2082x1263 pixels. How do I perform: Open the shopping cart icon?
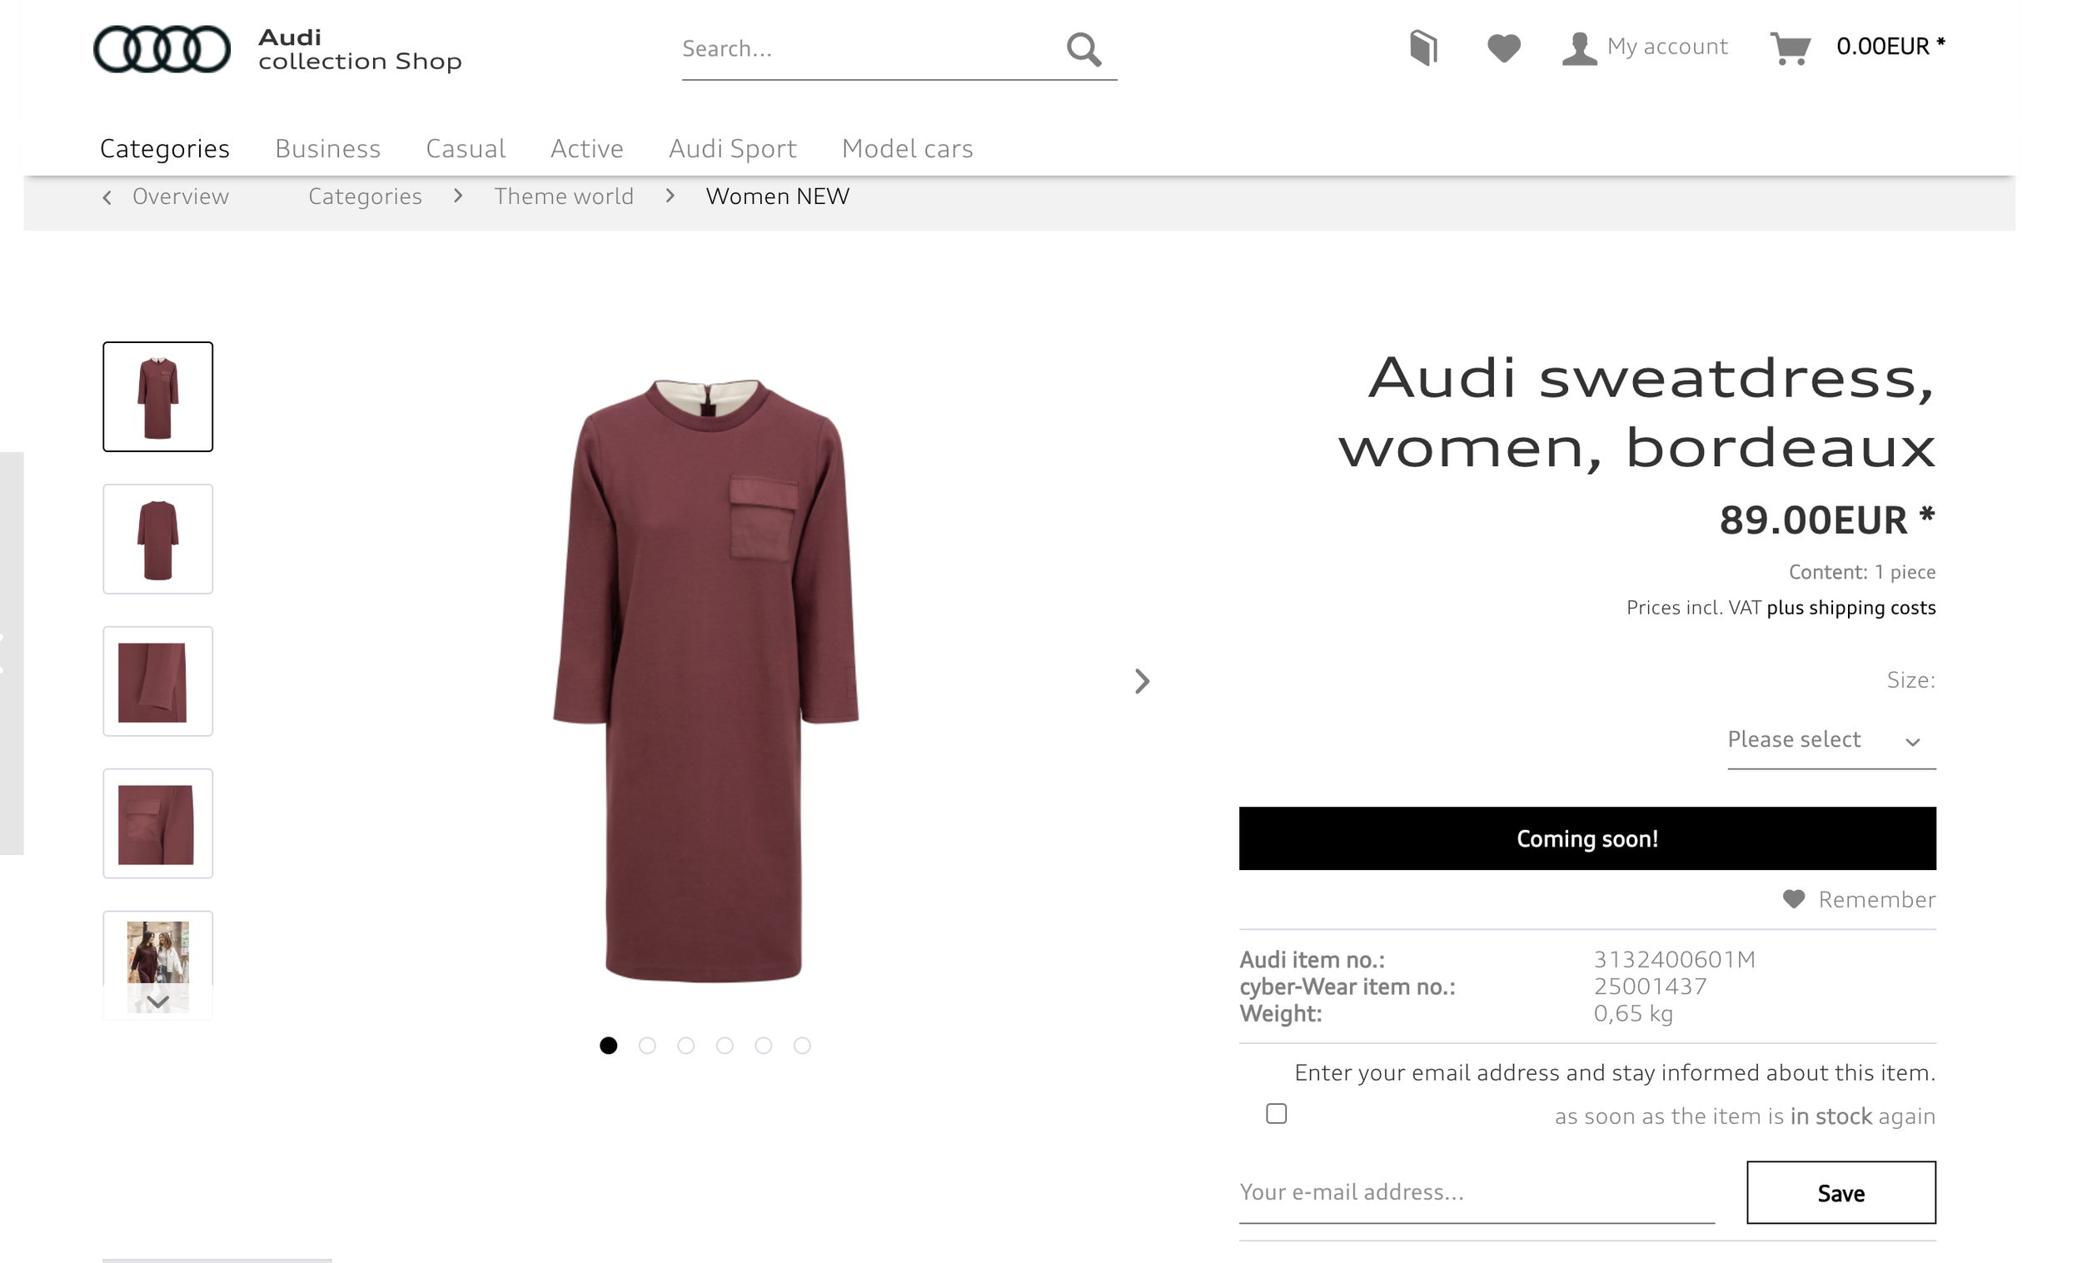point(1790,48)
